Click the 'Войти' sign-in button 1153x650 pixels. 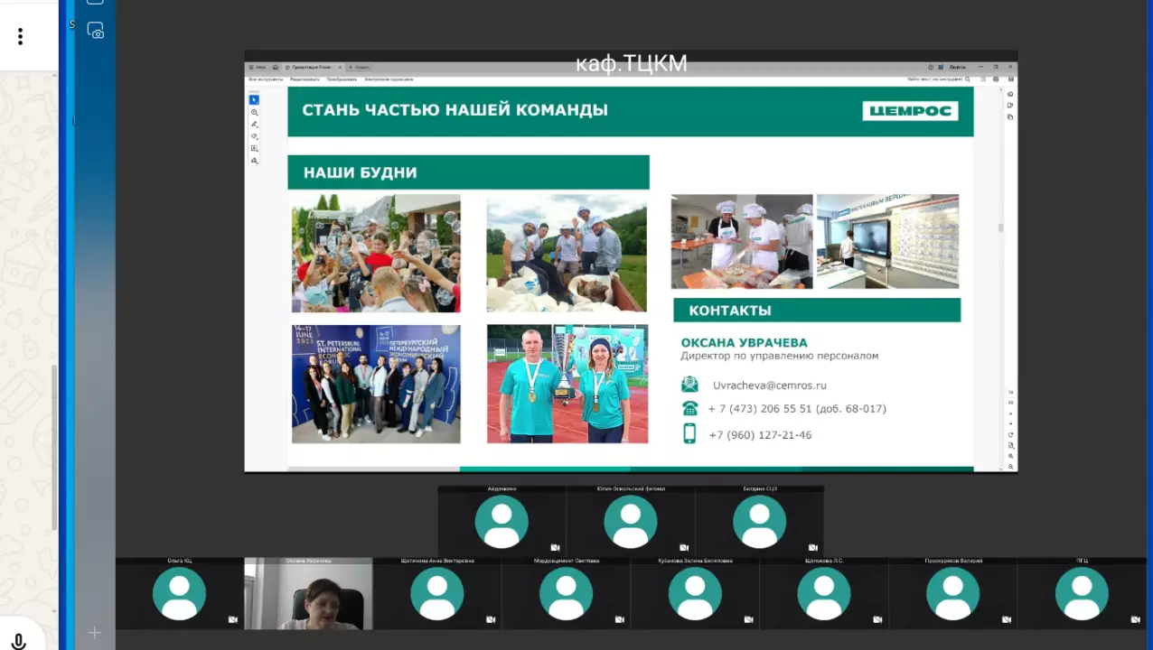pos(957,67)
